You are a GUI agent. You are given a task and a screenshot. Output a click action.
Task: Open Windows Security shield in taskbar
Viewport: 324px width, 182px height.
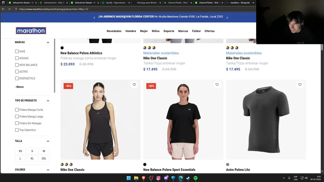tap(173, 178)
